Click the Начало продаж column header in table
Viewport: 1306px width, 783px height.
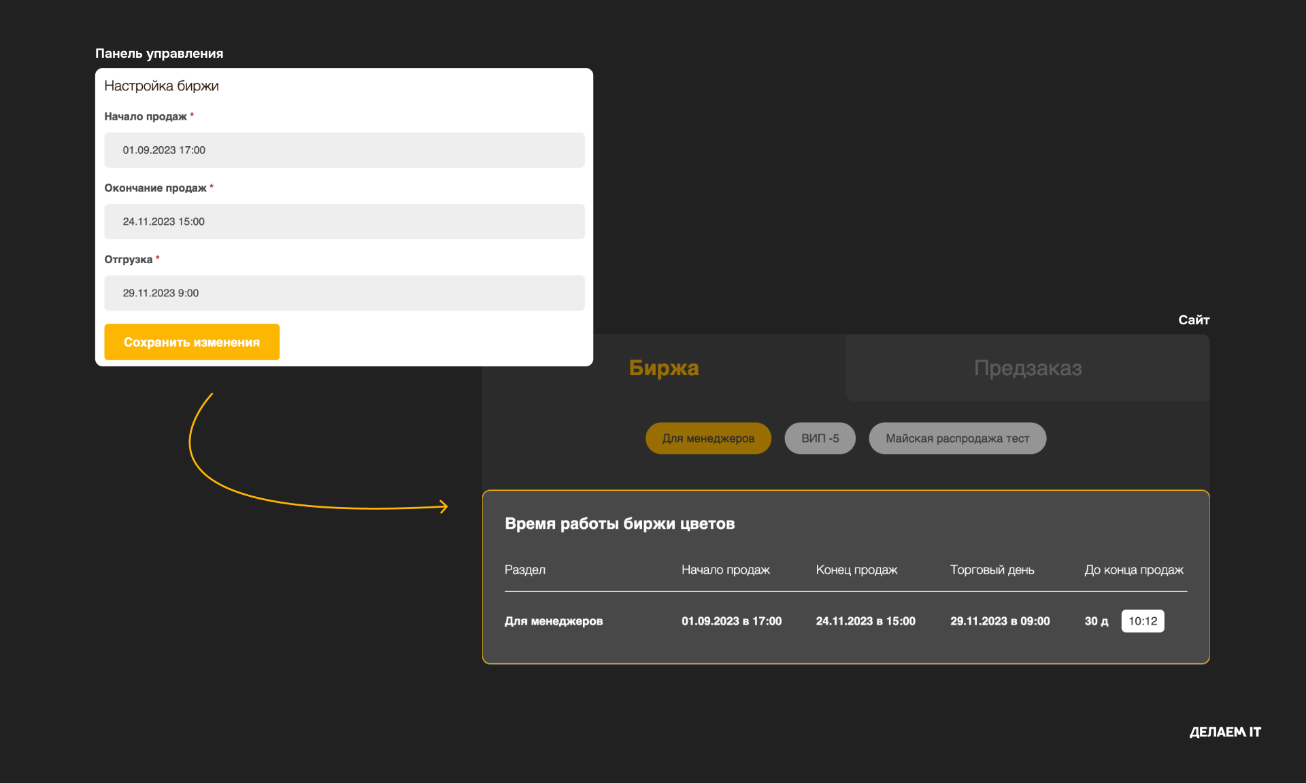click(x=725, y=570)
